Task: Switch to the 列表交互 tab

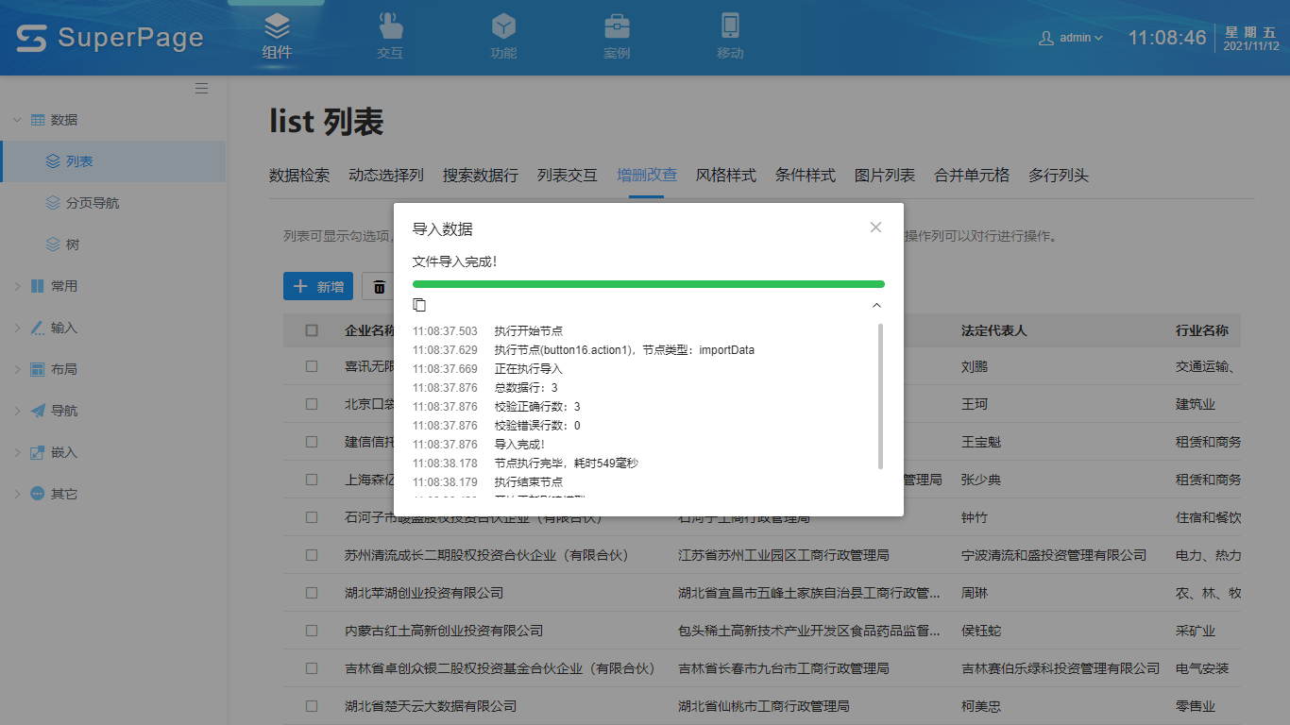Action: click(568, 176)
